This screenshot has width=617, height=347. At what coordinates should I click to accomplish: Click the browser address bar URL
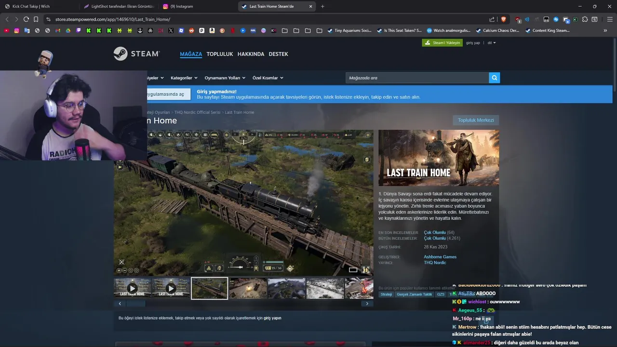tap(113, 19)
